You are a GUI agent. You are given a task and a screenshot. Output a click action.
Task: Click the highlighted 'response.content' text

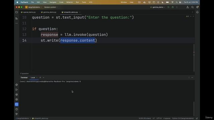[x=78, y=40]
